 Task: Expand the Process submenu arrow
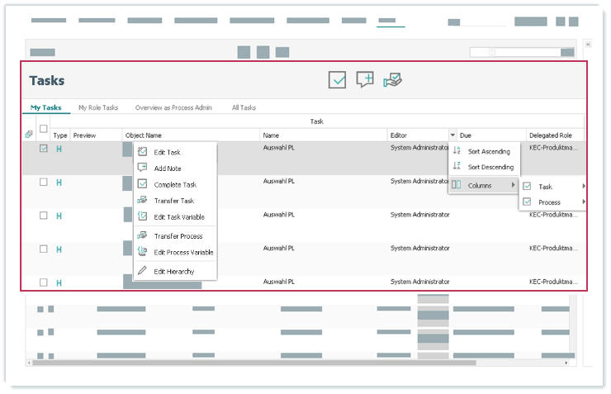(583, 202)
